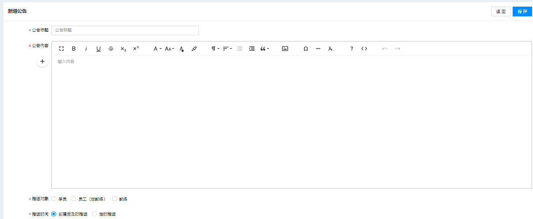This screenshot has width=533, height=219.
Task: Open the quote dropdown
Action: click(265, 49)
